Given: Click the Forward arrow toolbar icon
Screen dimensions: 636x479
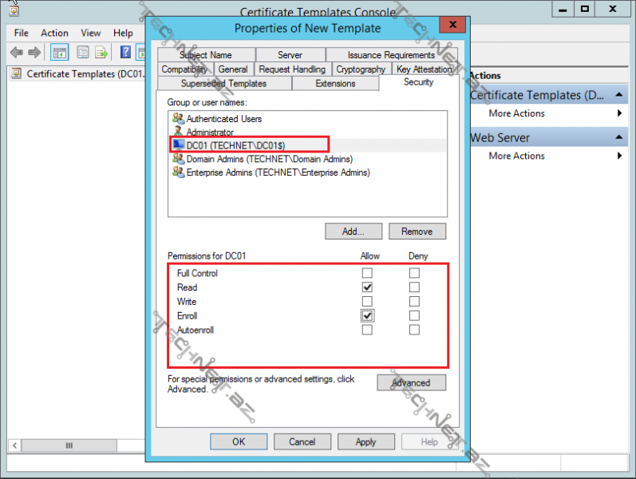Looking at the screenshot, I should point(34,53).
